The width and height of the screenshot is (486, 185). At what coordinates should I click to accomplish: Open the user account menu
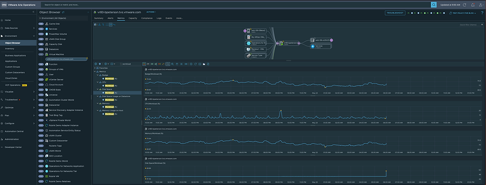(x=481, y=5)
